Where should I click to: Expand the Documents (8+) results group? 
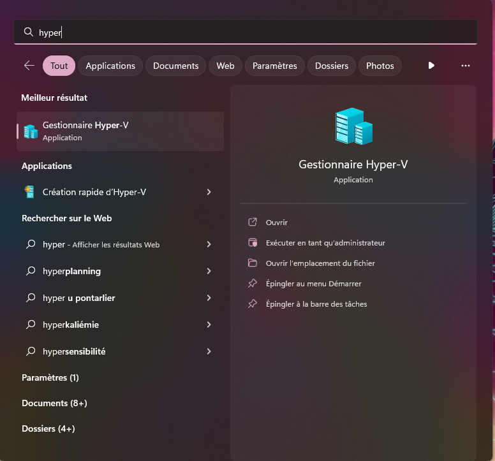(x=54, y=403)
